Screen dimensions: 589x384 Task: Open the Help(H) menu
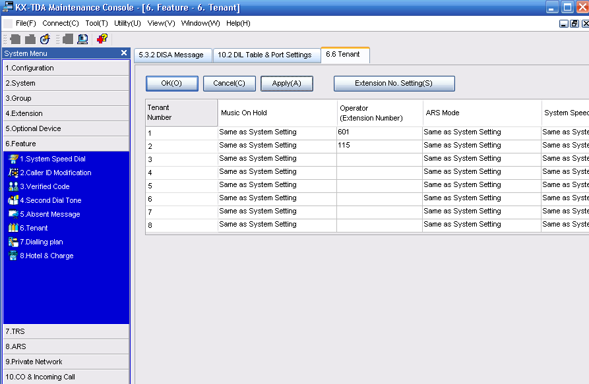pos(238,23)
